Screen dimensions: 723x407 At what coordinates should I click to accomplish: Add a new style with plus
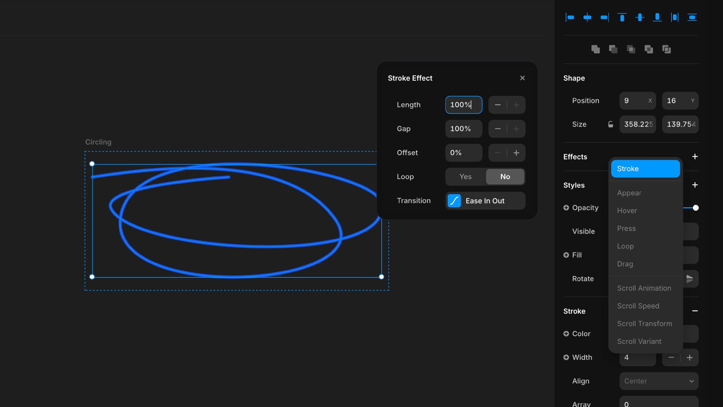tap(695, 185)
